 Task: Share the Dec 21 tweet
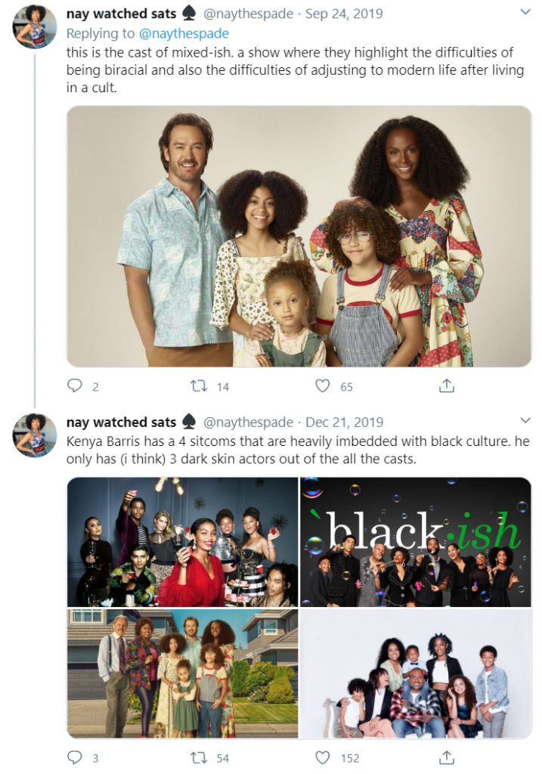pos(446,757)
